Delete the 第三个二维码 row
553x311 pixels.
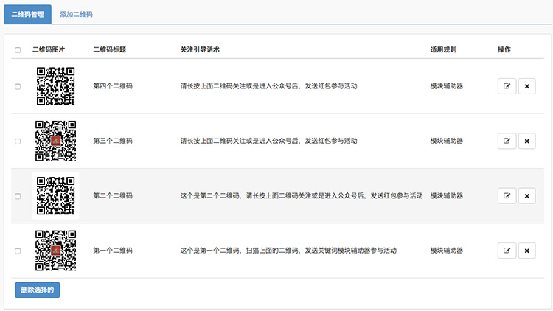[x=527, y=141]
